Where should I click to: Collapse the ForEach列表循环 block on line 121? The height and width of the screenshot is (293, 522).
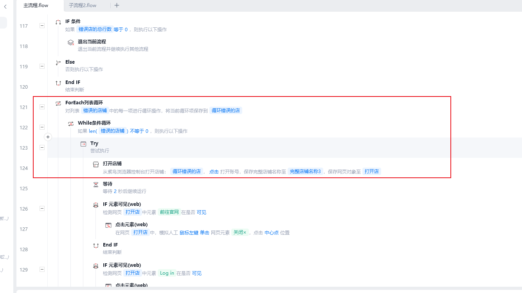coord(42,107)
